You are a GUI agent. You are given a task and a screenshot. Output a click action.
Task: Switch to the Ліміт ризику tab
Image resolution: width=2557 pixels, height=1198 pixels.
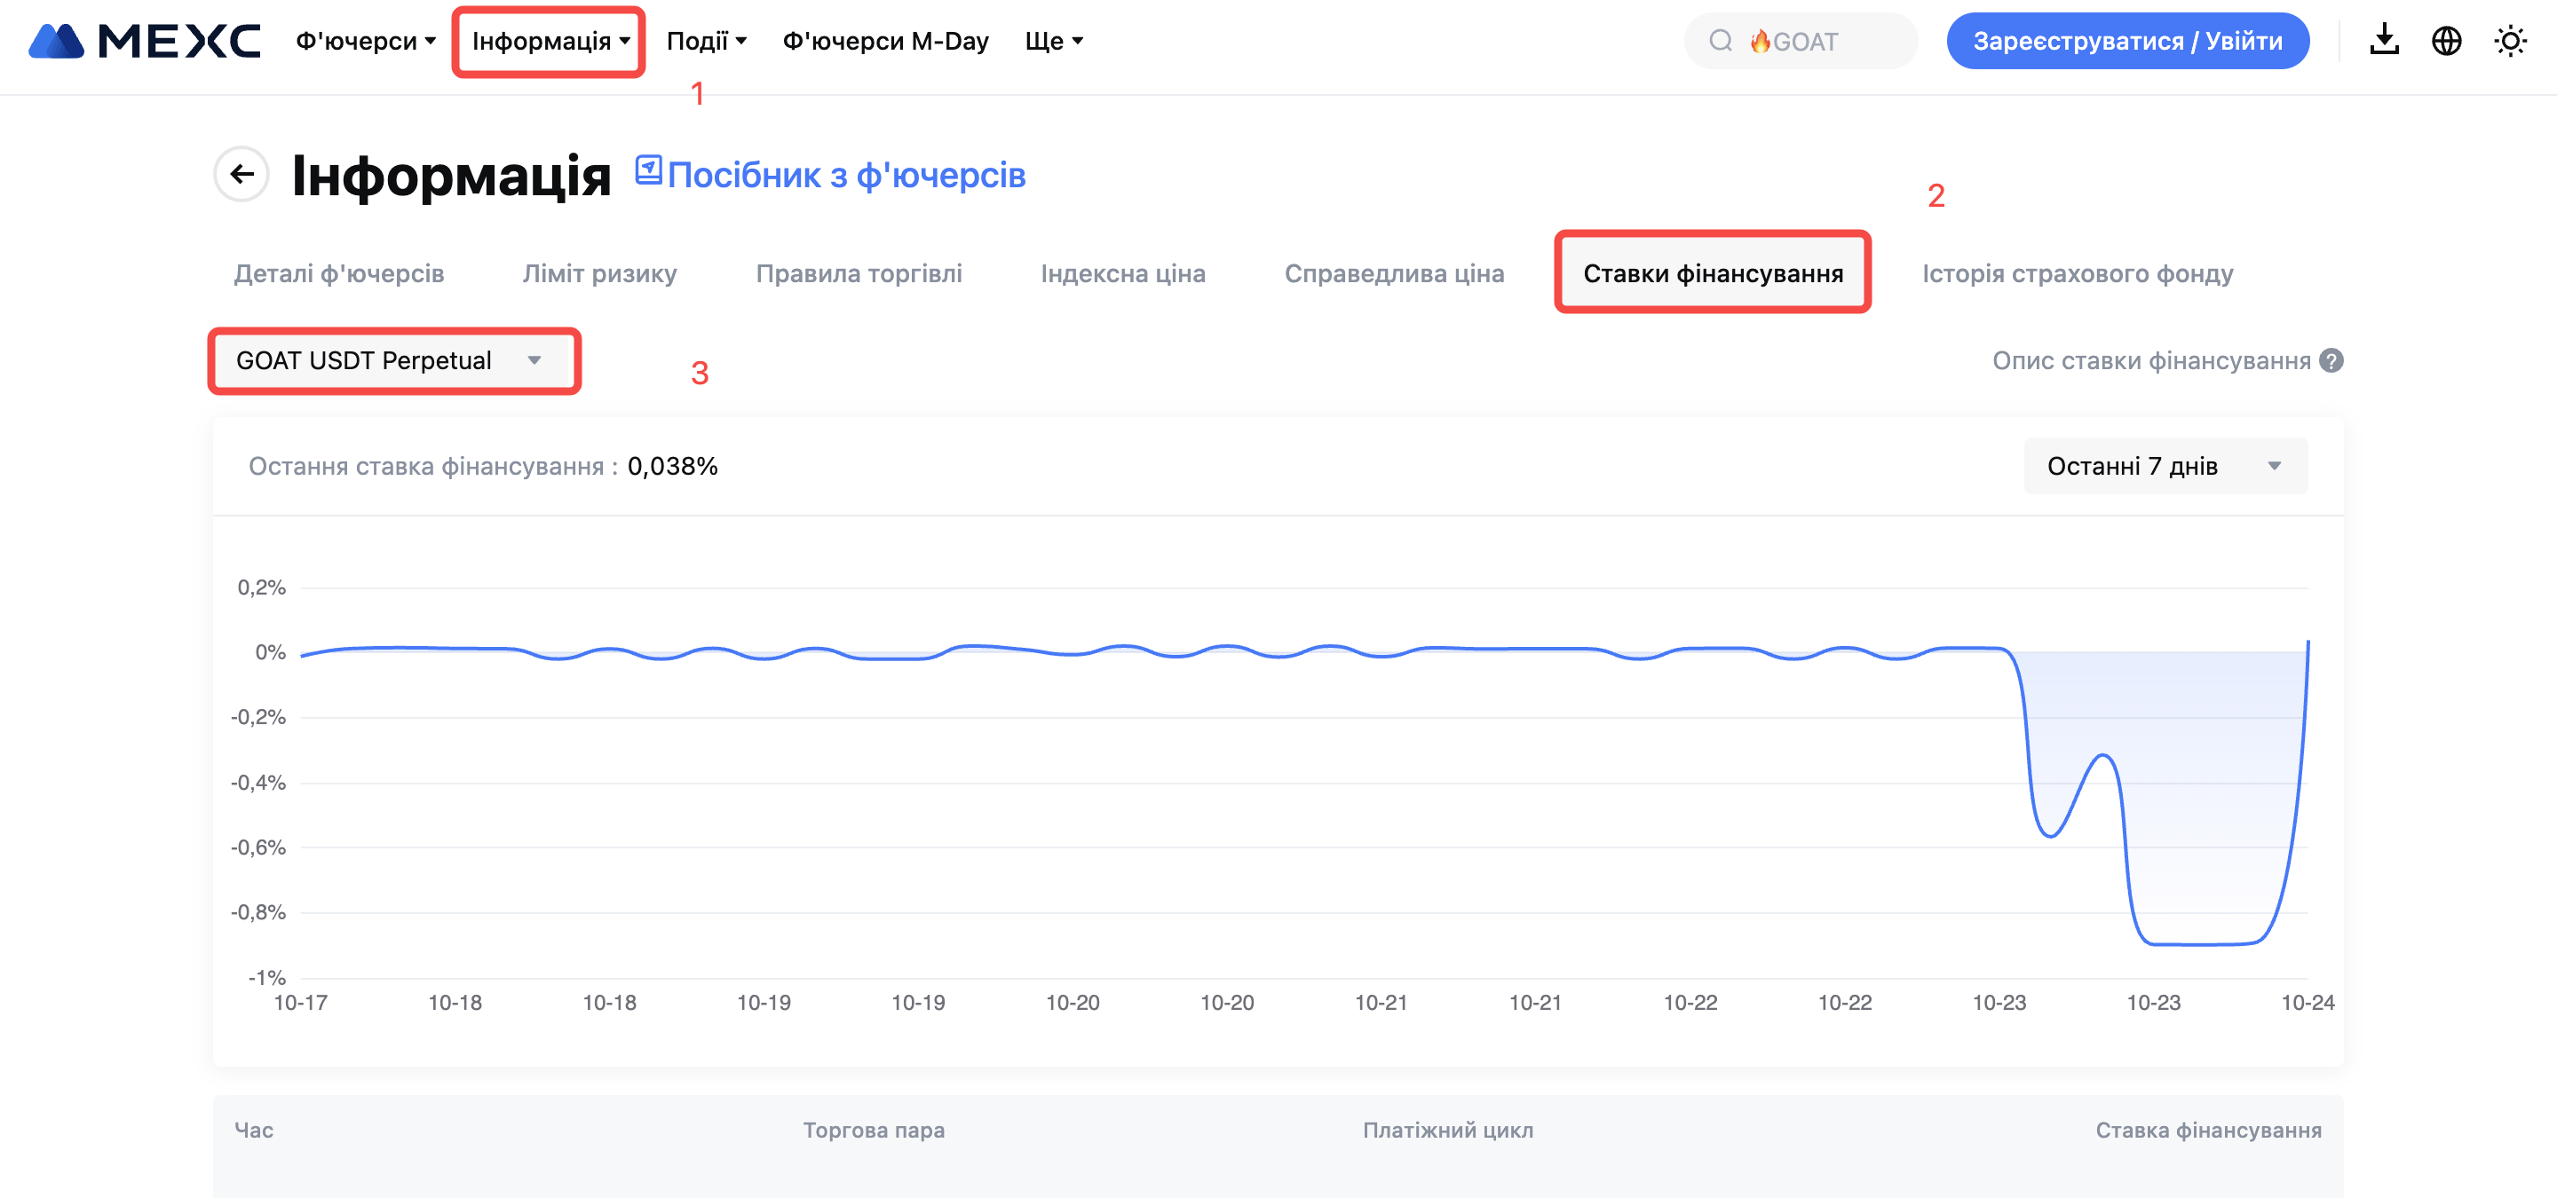pyautogui.click(x=599, y=273)
